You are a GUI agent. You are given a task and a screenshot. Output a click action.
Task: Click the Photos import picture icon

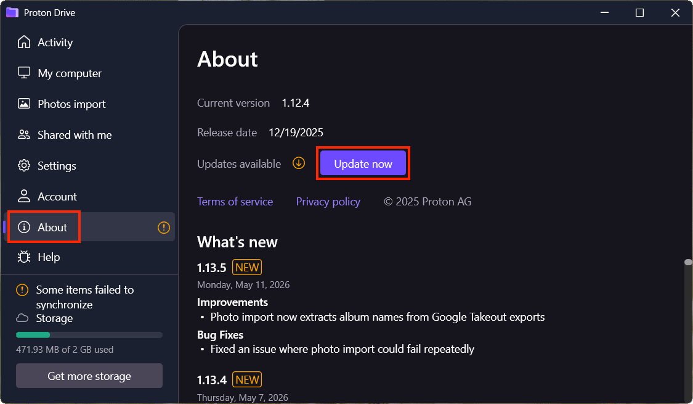(x=24, y=104)
